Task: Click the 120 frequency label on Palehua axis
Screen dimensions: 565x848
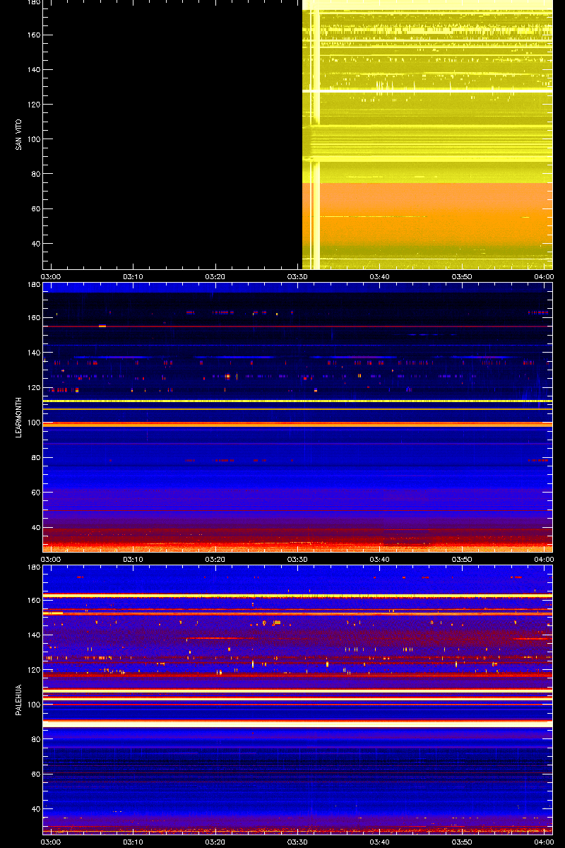Action: [x=33, y=669]
